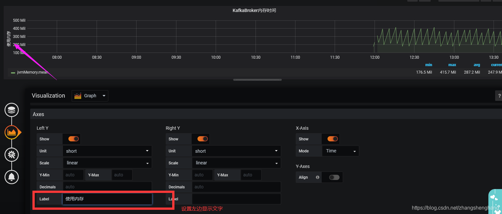Image resolution: width=502 pixels, height=214 pixels.
Task: Click the jvmMemory.mean legend color line
Action: [x=13, y=73]
